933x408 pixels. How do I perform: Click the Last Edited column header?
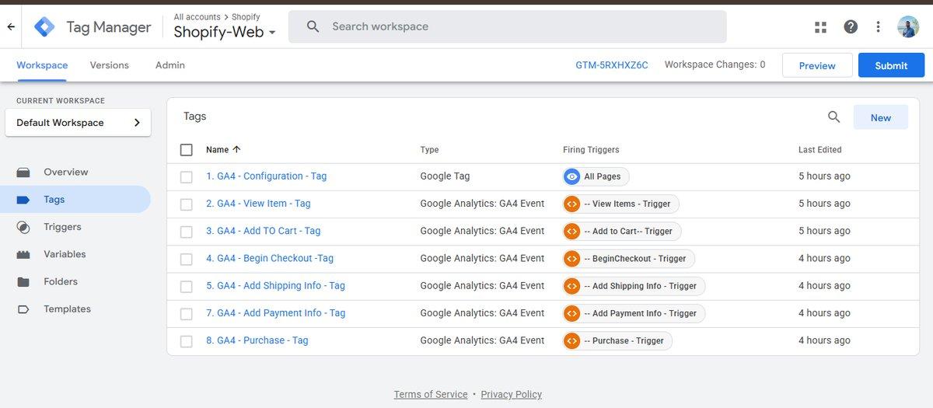[x=820, y=149]
